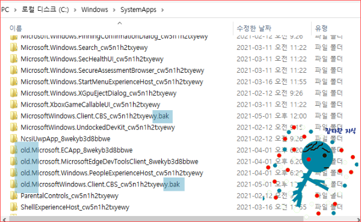Image resolution: width=361 pixels, height=222 pixels.
Task: Expand chevron between Windows and SystemApps
Action: coord(114,10)
